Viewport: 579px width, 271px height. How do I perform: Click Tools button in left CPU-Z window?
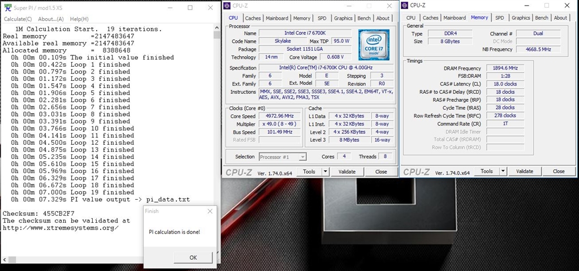coord(309,171)
